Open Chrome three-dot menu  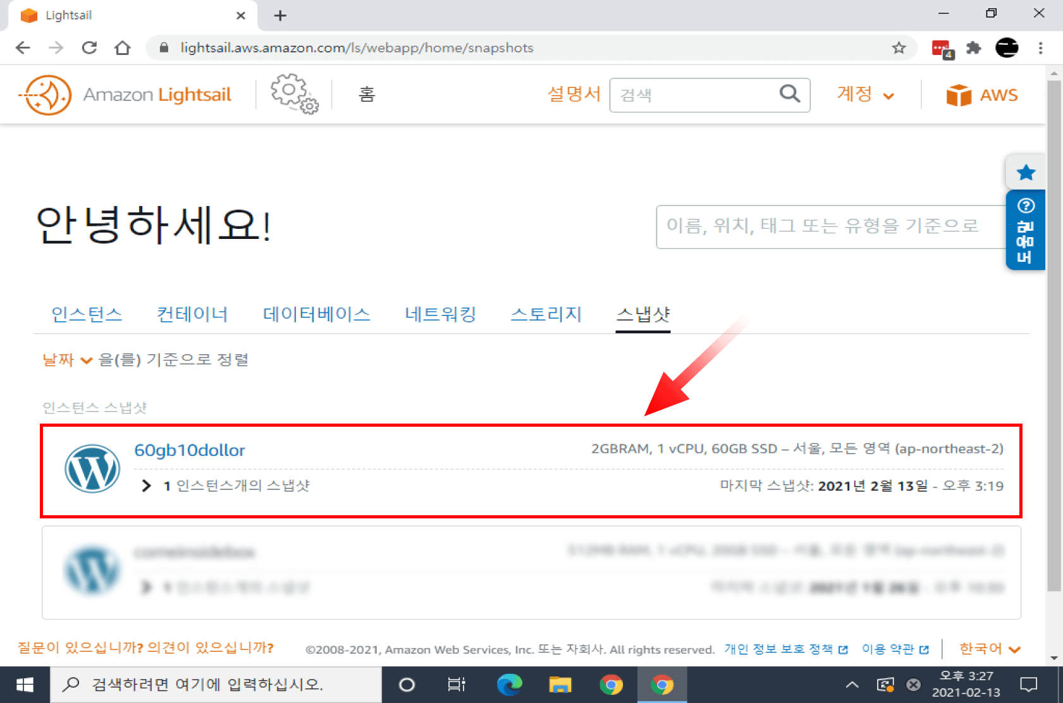click(x=1040, y=48)
